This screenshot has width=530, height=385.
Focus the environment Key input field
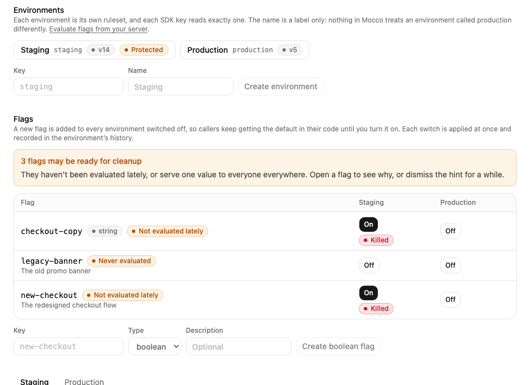tap(68, 86)
